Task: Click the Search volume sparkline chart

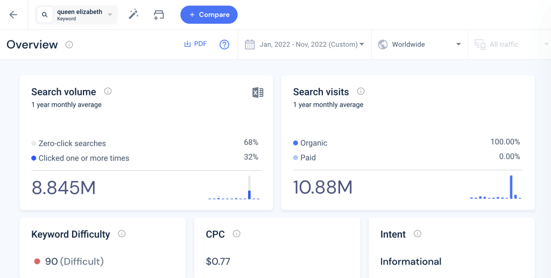Action: (234, 187)
